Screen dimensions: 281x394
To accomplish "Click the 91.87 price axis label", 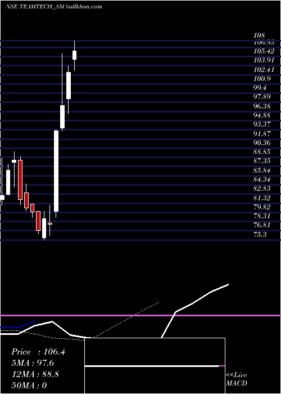I will click(262, 134).
